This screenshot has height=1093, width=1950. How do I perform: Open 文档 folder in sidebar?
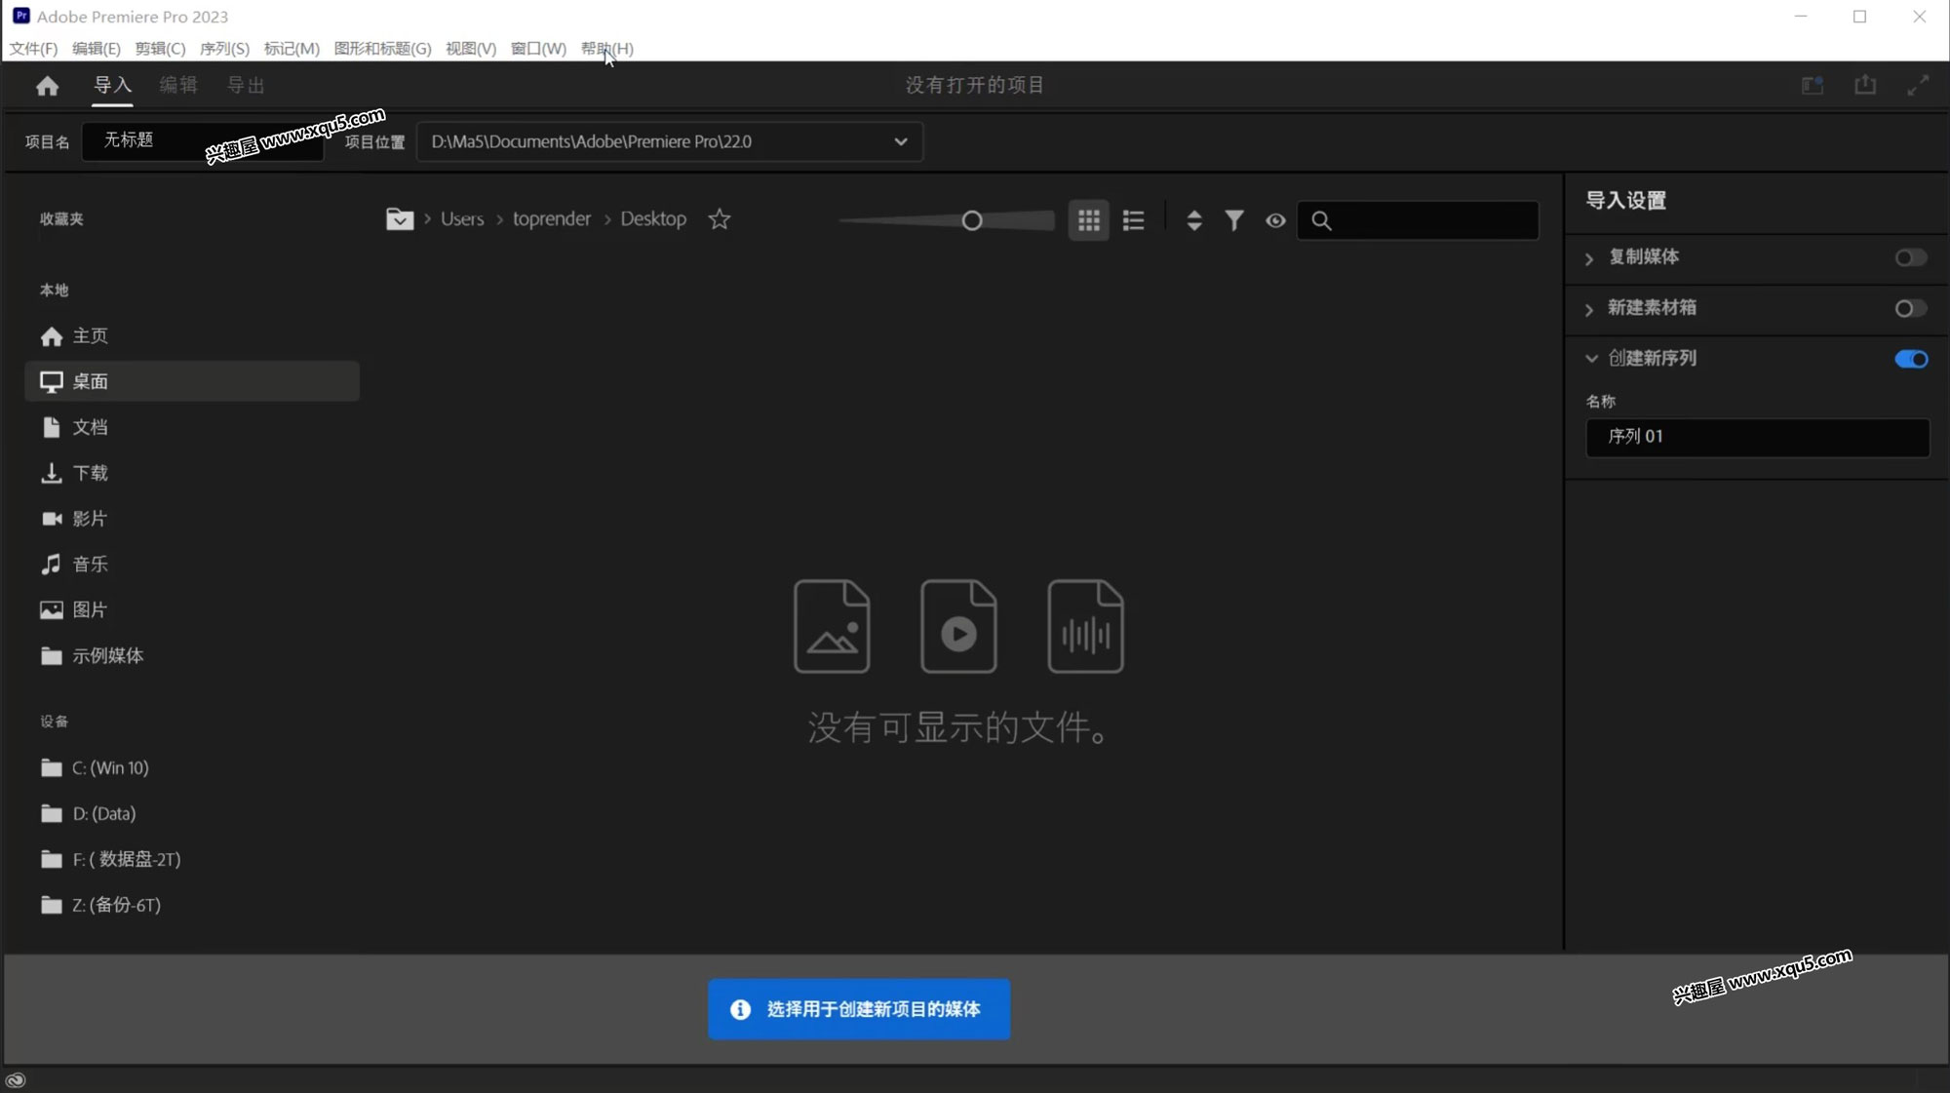[192, 427]
